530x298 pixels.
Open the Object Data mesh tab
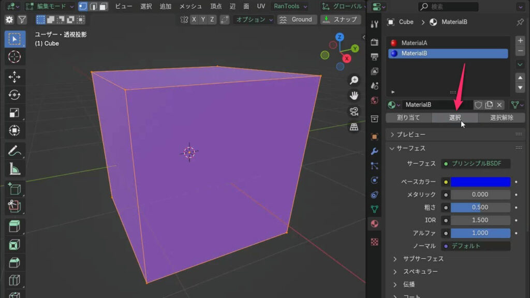click(375, 209)
